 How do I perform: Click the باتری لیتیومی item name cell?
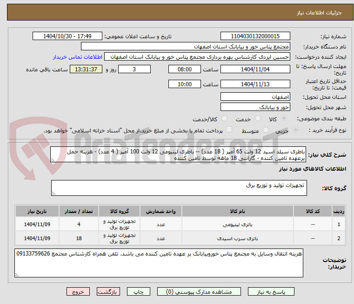tap(238, 224)
